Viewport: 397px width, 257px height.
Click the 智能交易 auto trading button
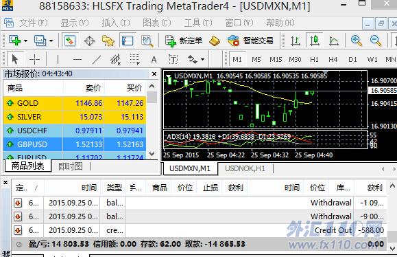click(x=250, y=41)
